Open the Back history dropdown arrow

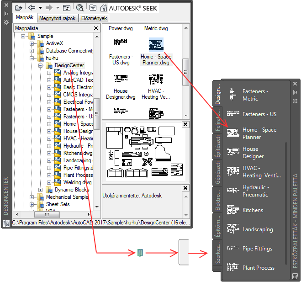pyautogui.click(x=40, y=8)
